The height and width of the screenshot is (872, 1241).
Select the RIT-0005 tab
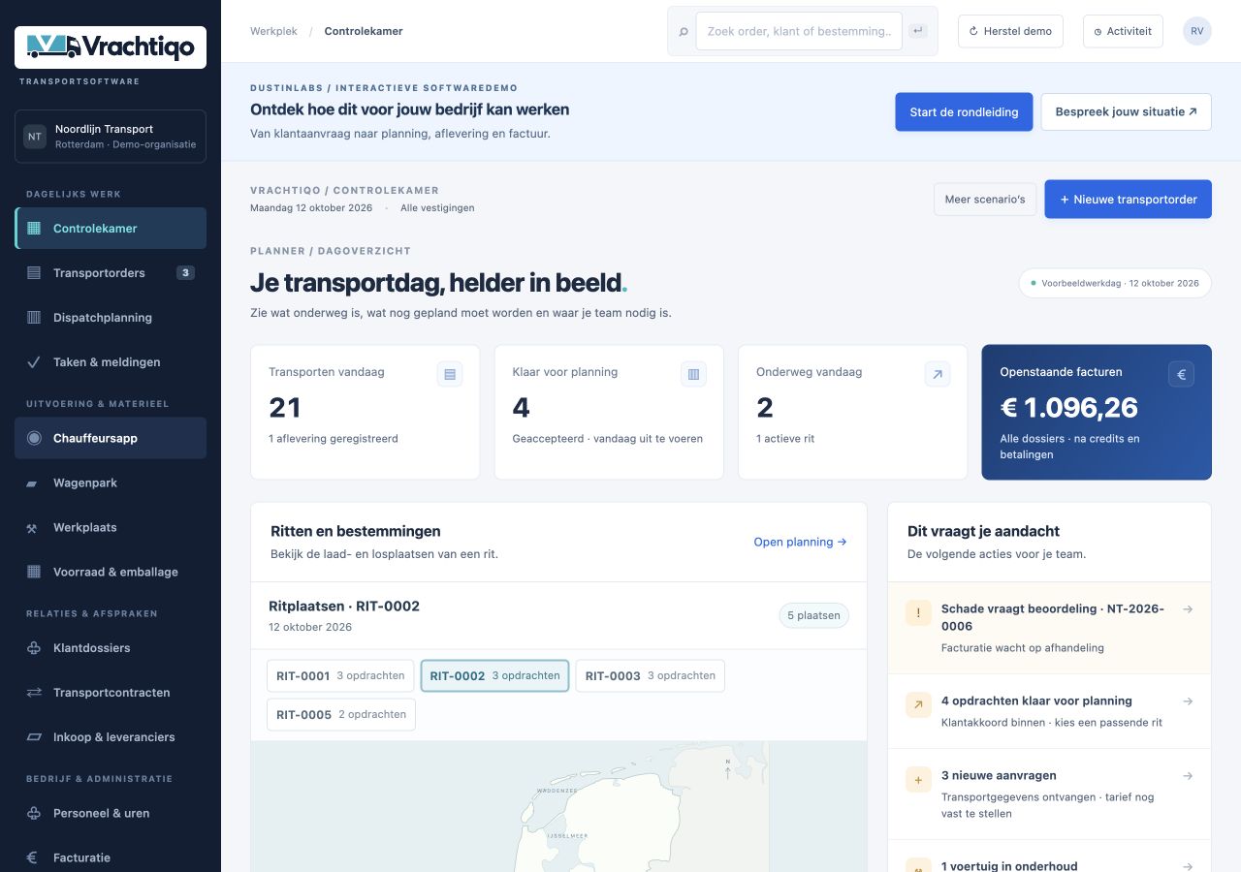(x=341, y=715)
